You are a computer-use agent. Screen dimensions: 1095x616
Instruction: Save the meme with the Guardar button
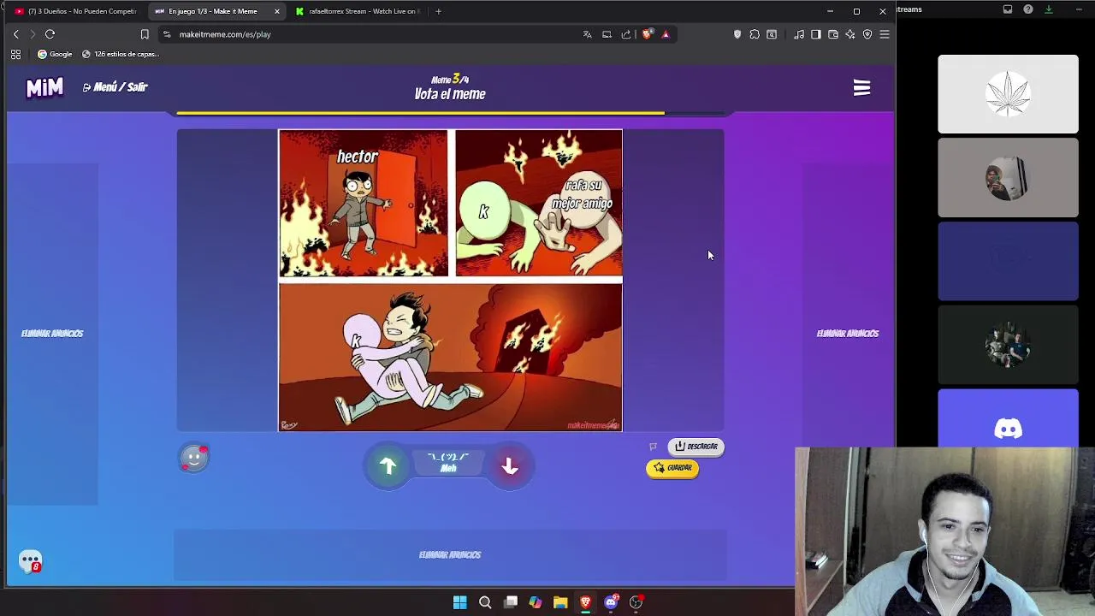tap(672, 468)
